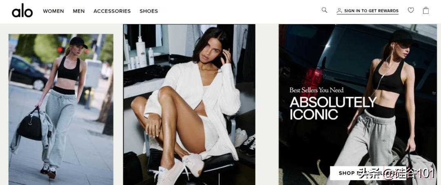The width and height of the screenshot is (441, 185).
Task: Open the ACCESSORIES menu
Action: pyautogui.click(x=112, y=11)
